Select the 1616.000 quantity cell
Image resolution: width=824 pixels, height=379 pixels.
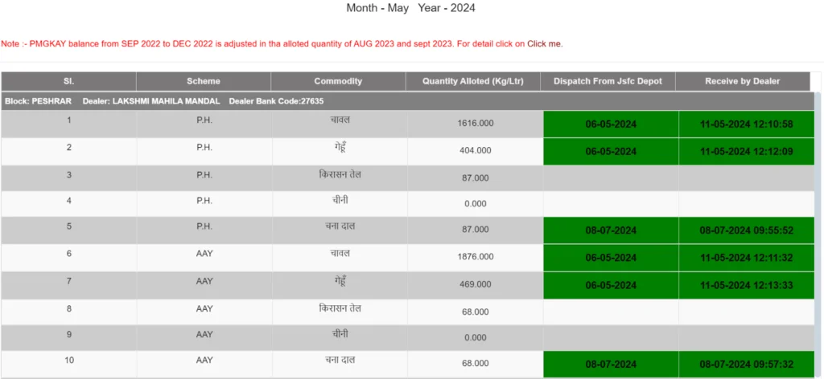[475, 124]
